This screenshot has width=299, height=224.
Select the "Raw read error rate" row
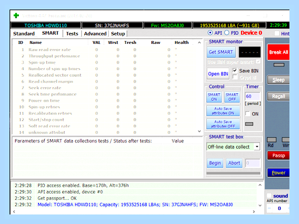tap(105, 50)
